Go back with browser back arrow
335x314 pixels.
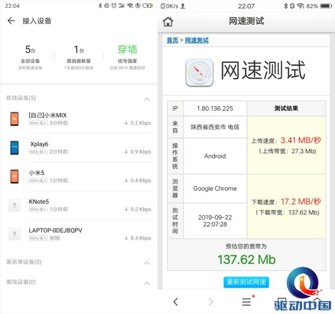[x=176, y=302]
